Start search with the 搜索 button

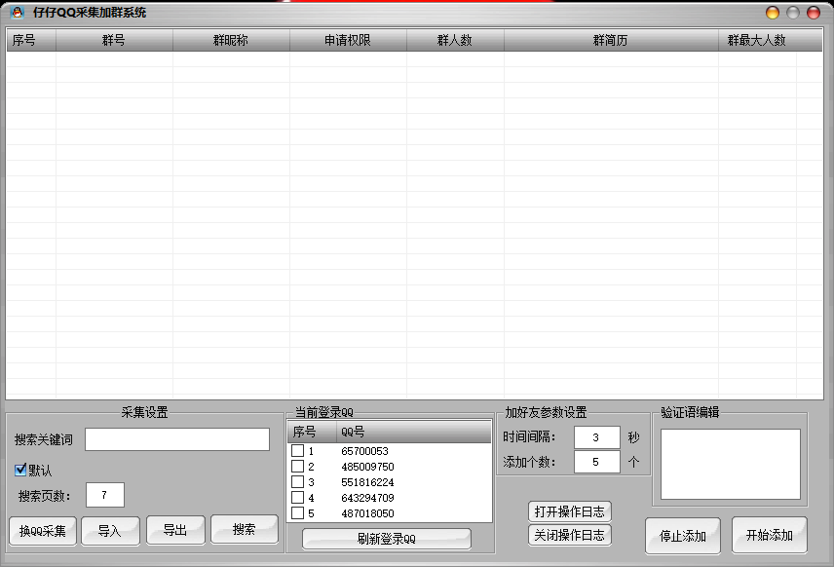tap(245, 529)
